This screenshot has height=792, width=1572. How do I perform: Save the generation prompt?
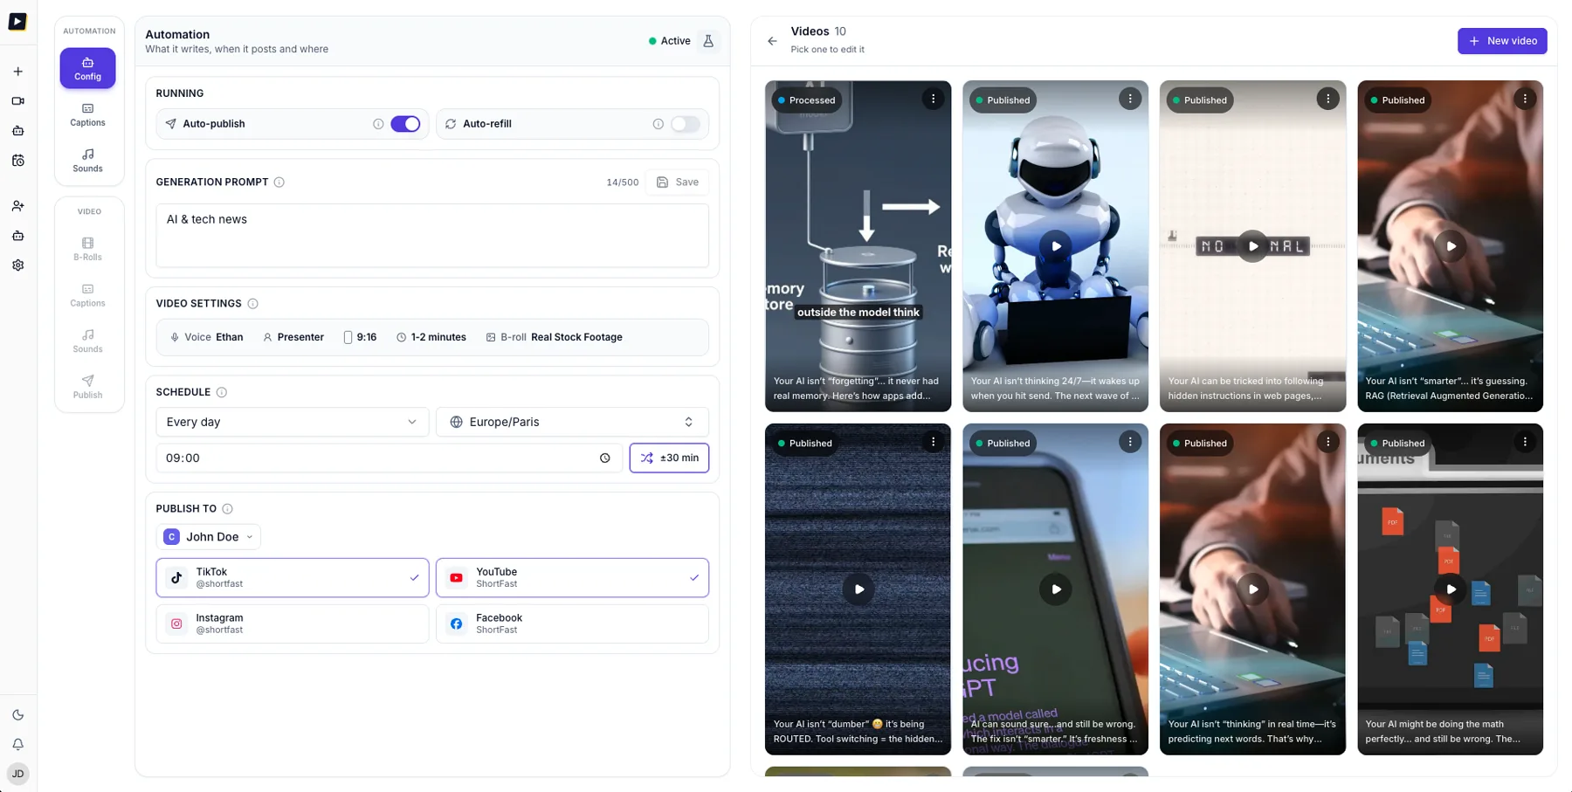[678, 183]
